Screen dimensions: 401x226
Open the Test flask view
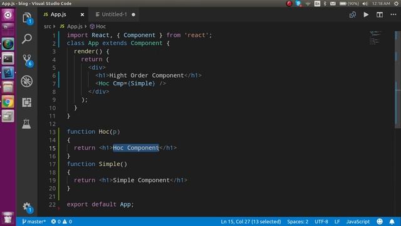click(26, 124)
